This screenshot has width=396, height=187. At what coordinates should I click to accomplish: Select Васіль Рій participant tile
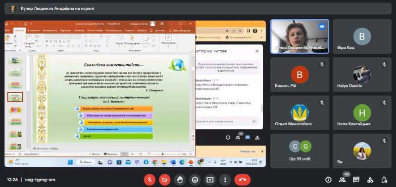[x=299, y=75]
